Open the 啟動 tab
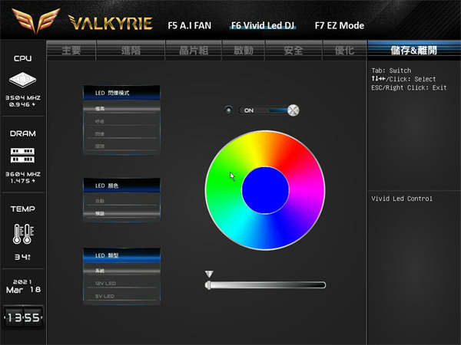 coord(244,51)
